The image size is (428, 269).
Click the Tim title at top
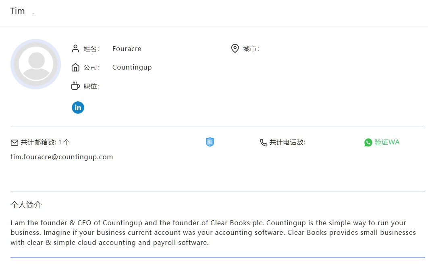(x=17, y=11)
